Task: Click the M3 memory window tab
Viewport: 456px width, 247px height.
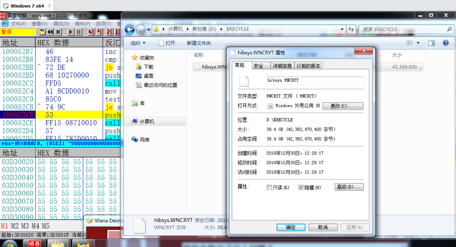Action: pos(25,226)
